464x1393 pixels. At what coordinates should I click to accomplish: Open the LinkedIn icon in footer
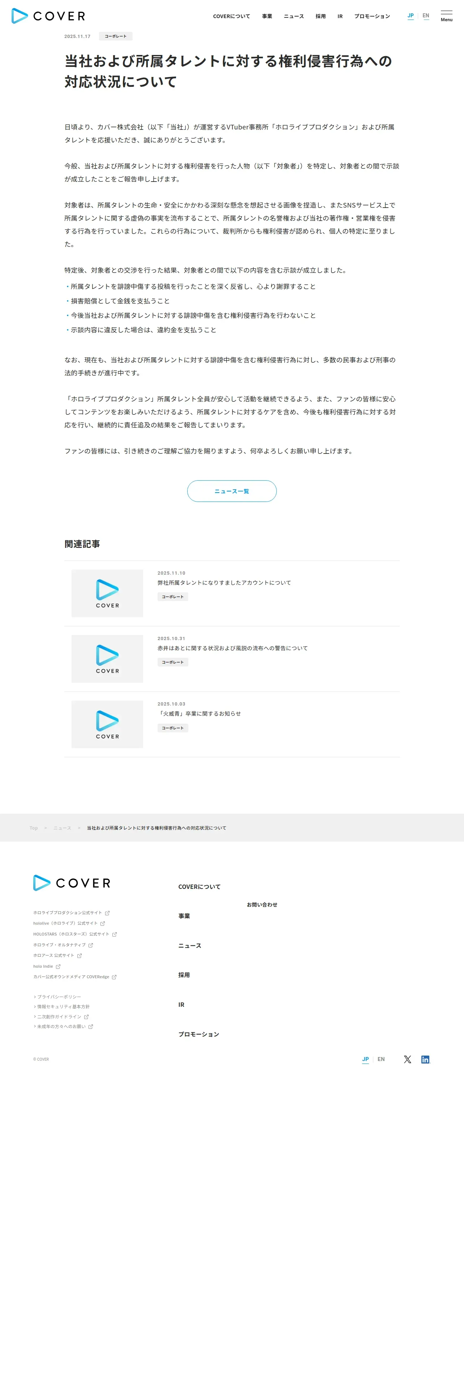pyautogui.click(x=426, y=1059)
